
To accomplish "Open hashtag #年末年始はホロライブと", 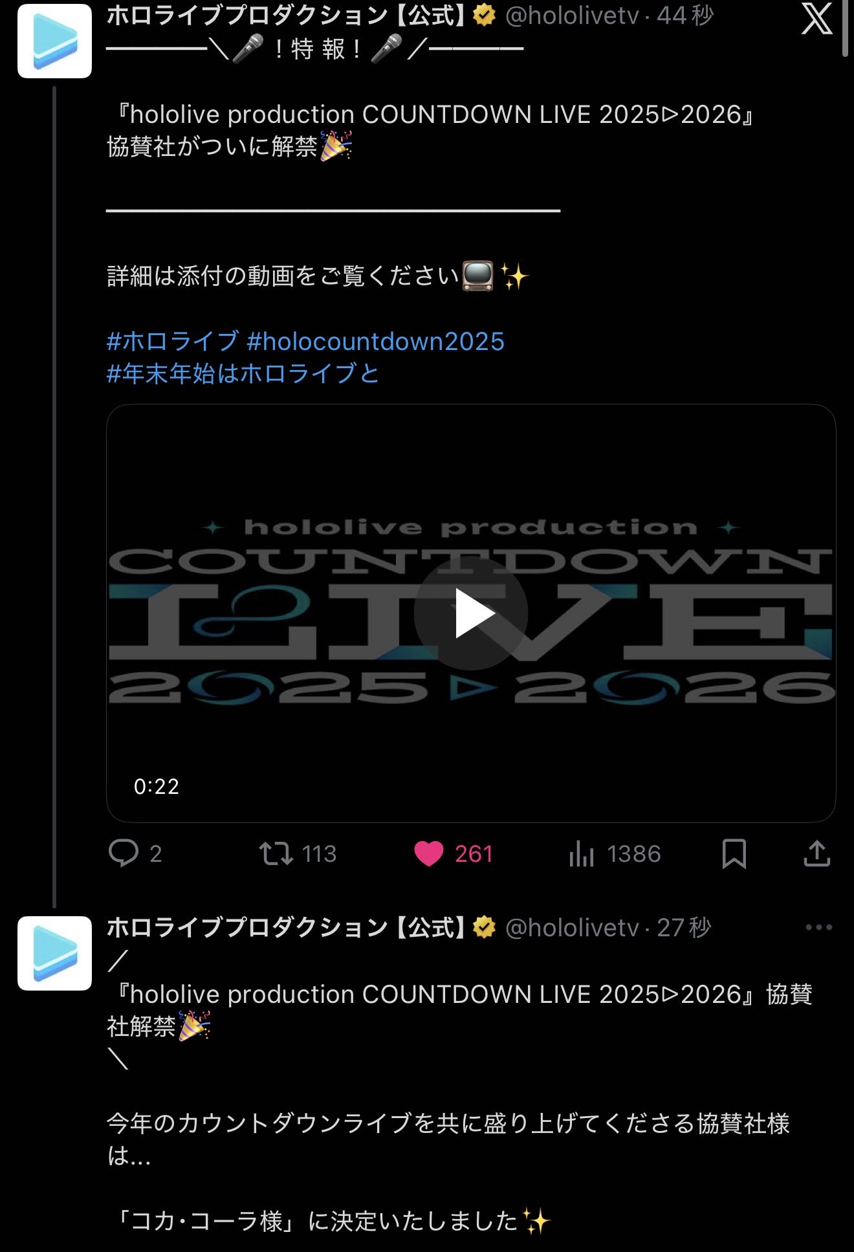I will pyautogui.click(x=243, y=373).
